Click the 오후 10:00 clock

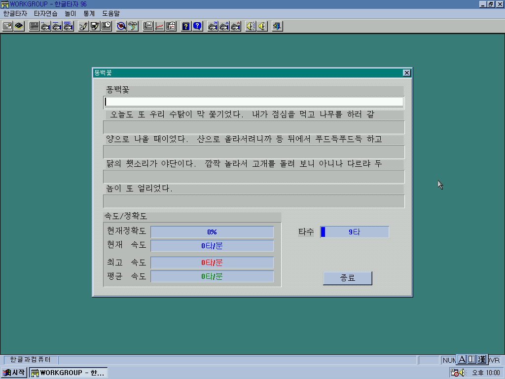(x=486, y=373)
